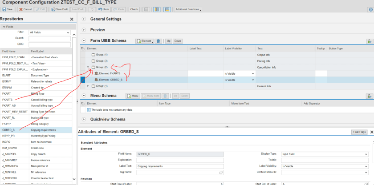Expand the General Settings section
This screenshot has height=185, width=374.
point(84,19)
